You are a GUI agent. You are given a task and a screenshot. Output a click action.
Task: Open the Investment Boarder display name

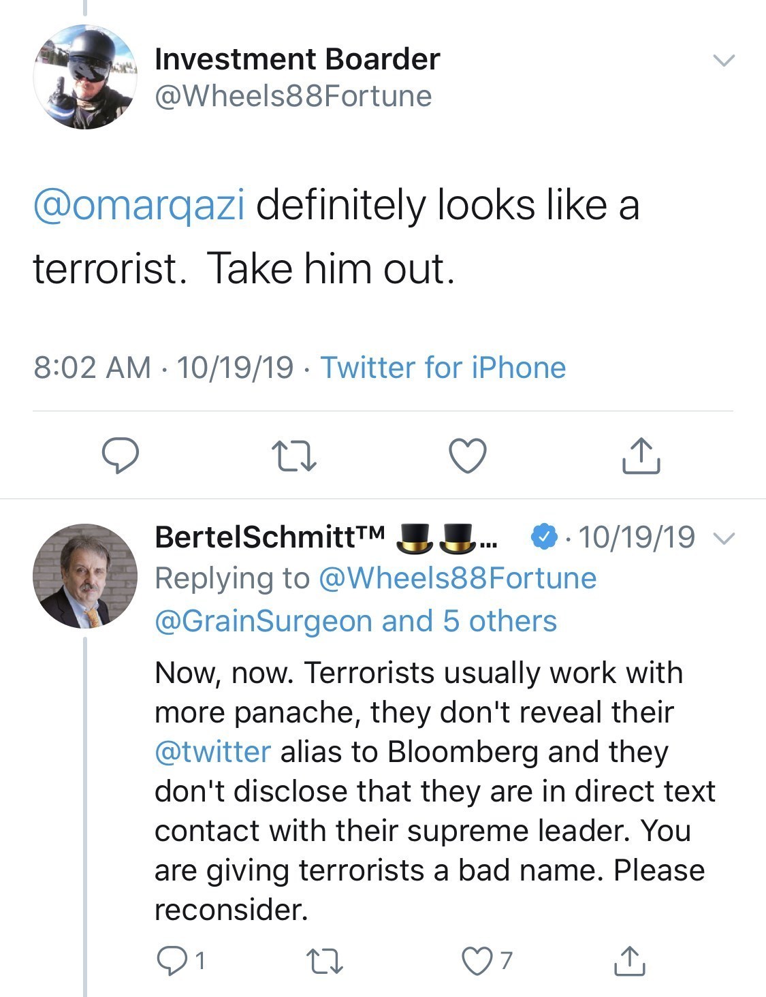coord(297,59)
